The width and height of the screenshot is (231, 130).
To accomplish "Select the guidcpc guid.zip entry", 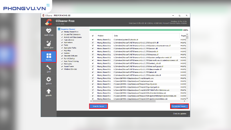I will pyautogui.click(x=136, y=87).
